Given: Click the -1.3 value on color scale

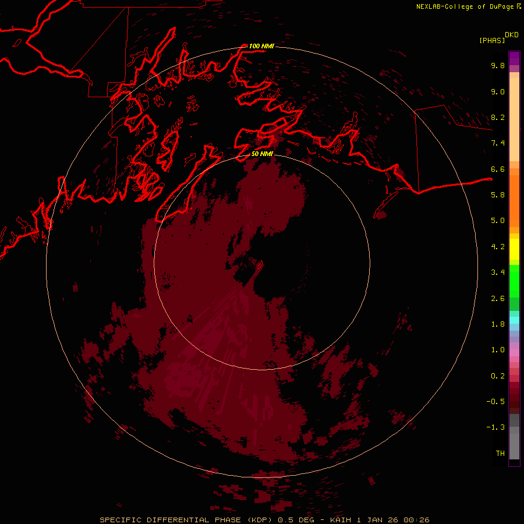Looking at the screenshot, I should tap(495, 427).
